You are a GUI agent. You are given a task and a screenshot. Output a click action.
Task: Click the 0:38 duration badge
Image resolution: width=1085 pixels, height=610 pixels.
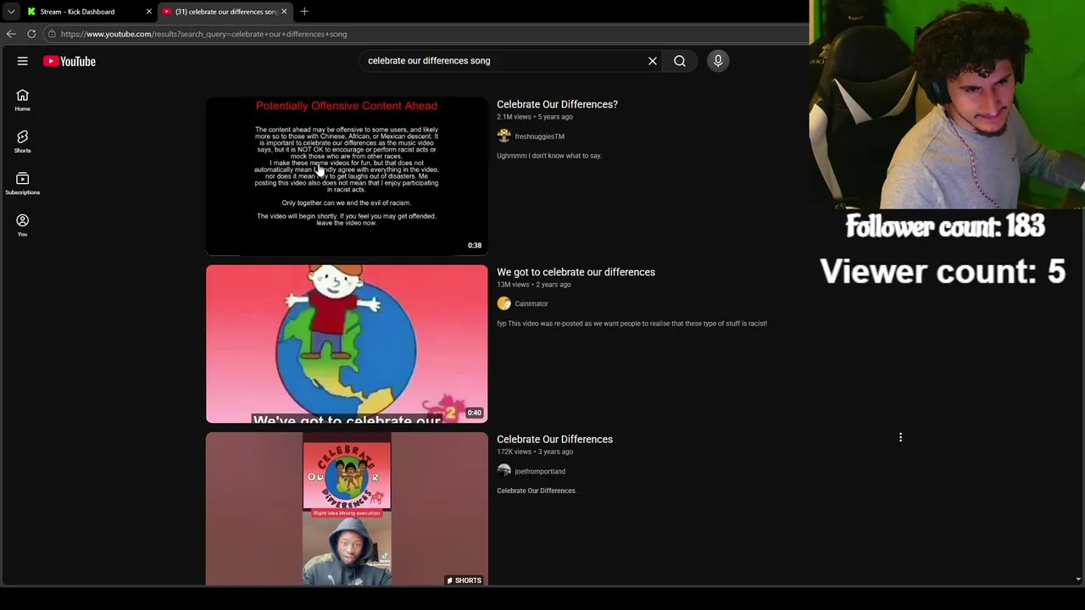[x=475, y=246]
